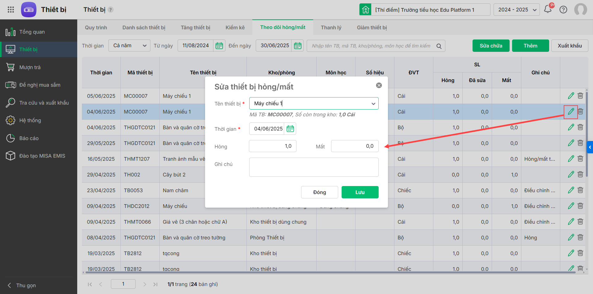This screenshot has width=593, height=294.
Task: Expand the Tên thiết bị dropdown
Action: coord(373,104)
